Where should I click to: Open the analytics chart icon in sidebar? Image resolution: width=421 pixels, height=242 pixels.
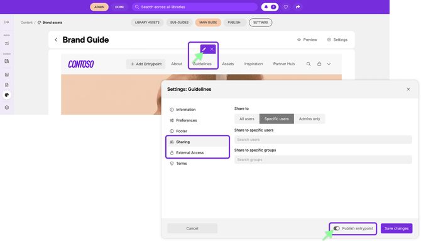pos(7,43)
